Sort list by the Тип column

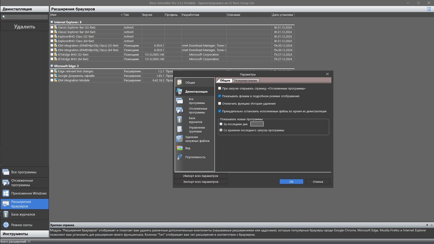132,15
